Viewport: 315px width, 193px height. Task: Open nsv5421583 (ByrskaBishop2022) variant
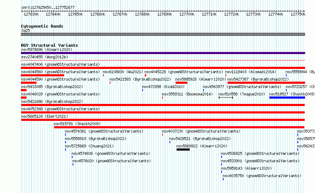[x=140, y=79]
